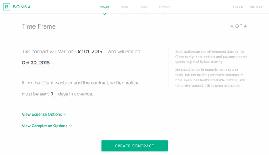Click the Sign progress dot

tap(124, 14)
